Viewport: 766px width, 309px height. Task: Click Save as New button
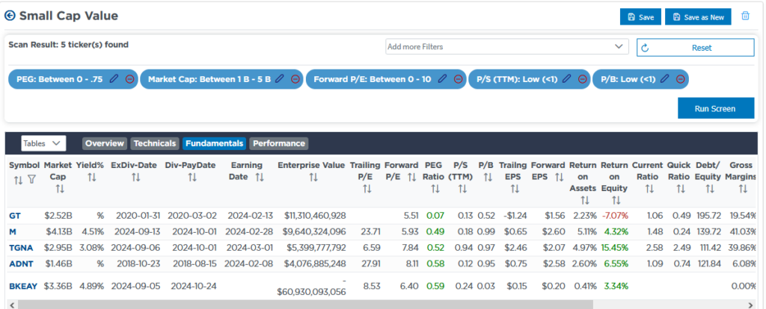[698, 16]
